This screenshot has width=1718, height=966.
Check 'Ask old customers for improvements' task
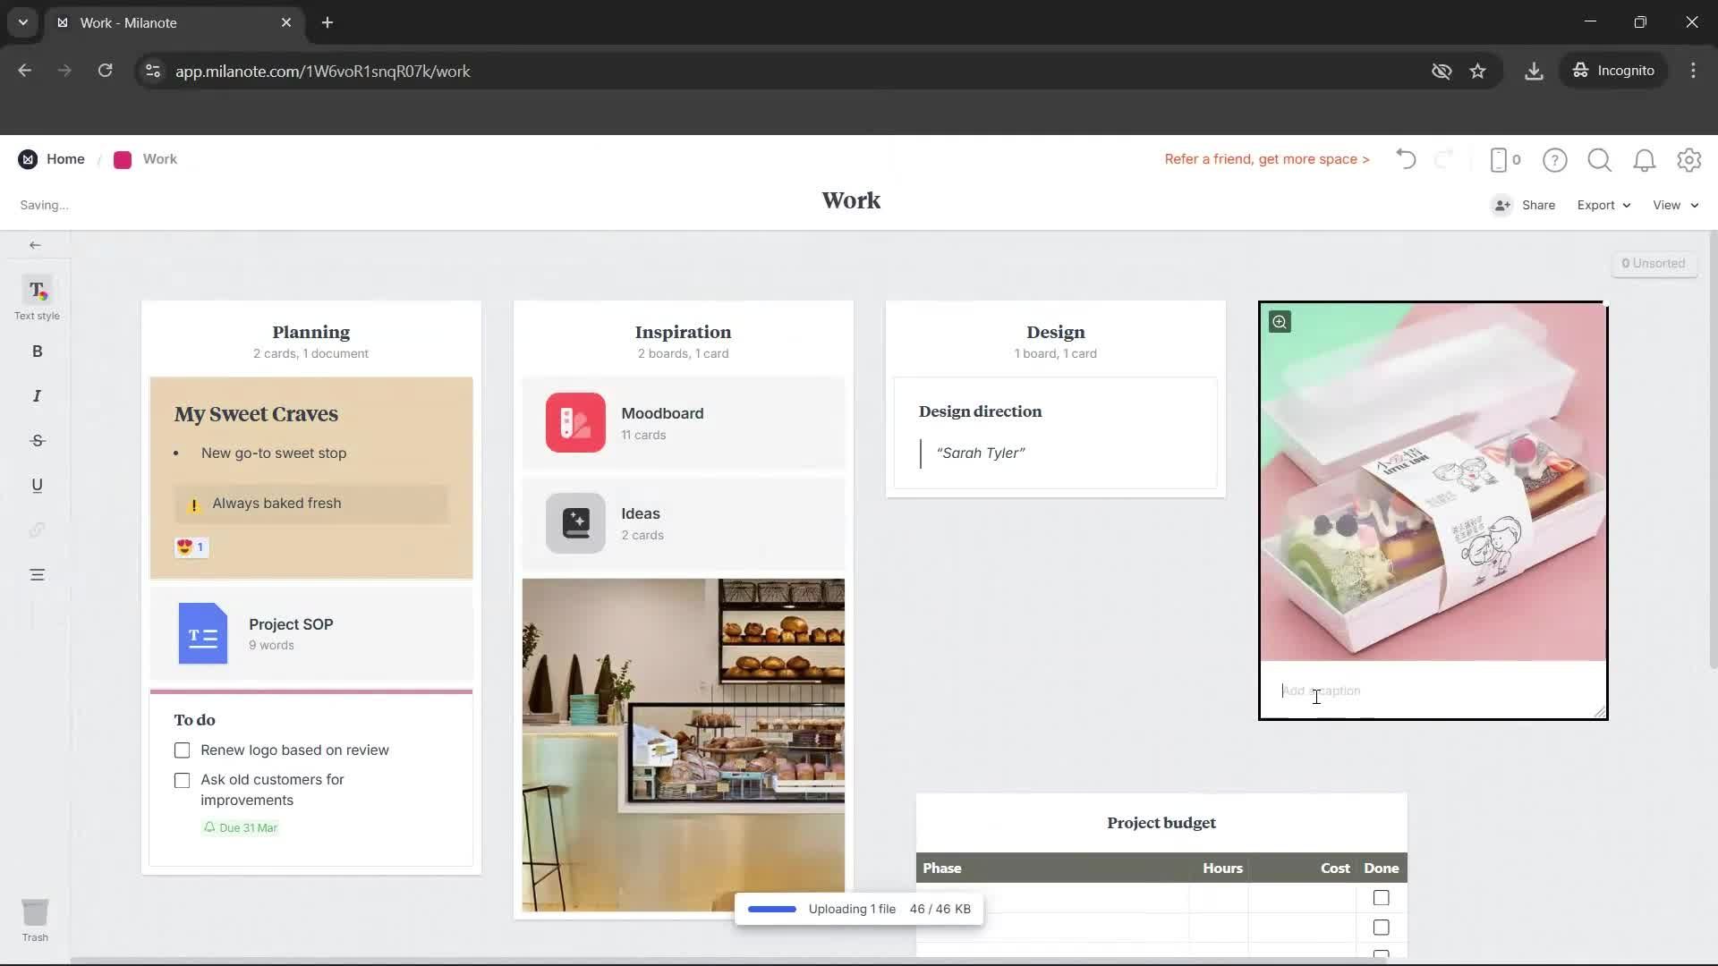pyautogui.click(x=182, y=779)
